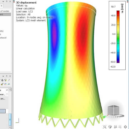Viewport: 129px width, 129px height.
Task: Click the blue button at properties panel bottom
Action: (x=3, y=111)
